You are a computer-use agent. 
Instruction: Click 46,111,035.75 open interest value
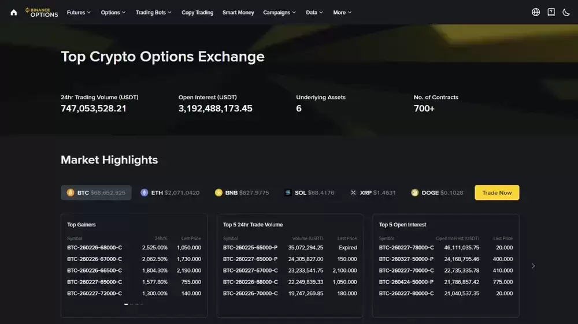click(461, 247)
